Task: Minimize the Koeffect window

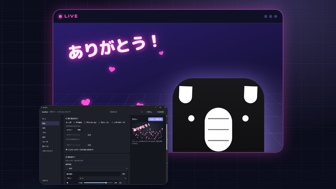Action: 156,107
